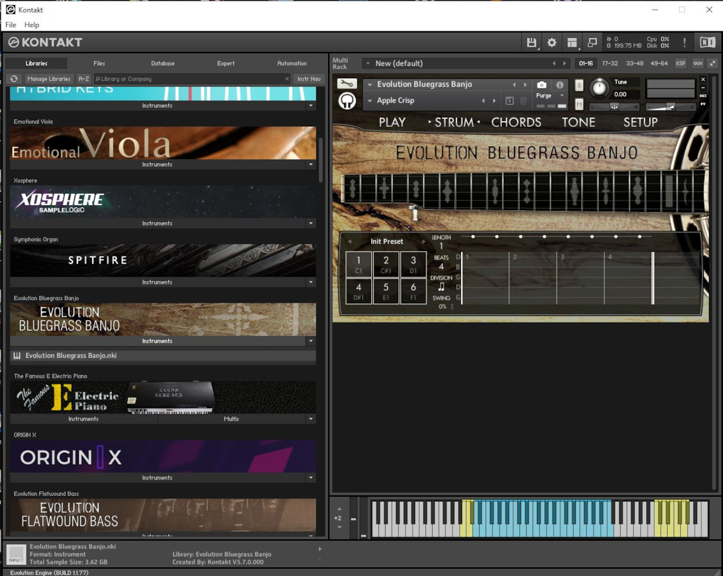This screenshot has width=723, height=576.
Task: Expand Xosphere library options arrow
Action: click(311, 223)
